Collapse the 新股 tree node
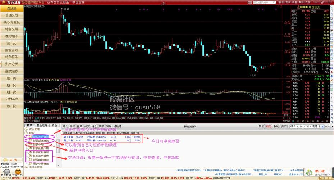 [x=26, y=133]
